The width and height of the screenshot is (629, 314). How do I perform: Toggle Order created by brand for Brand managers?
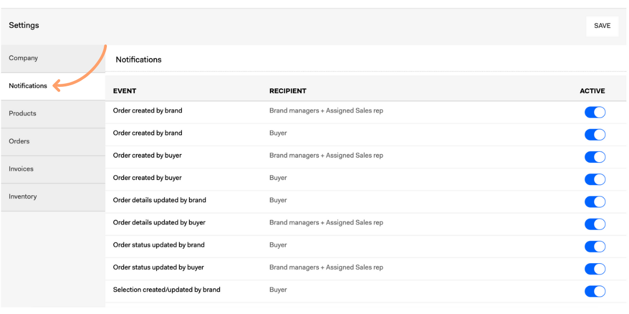(595, 112)
